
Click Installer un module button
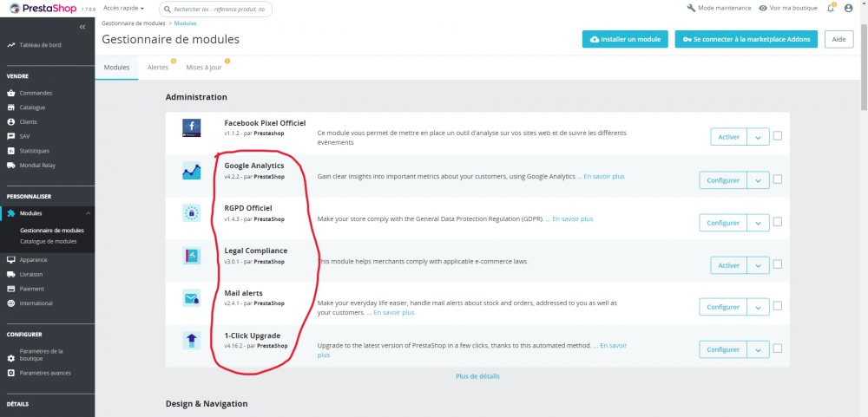pos(625,39)
